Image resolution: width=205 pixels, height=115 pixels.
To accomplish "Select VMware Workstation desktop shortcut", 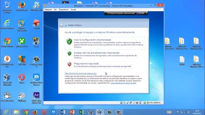I will [22, 25].
